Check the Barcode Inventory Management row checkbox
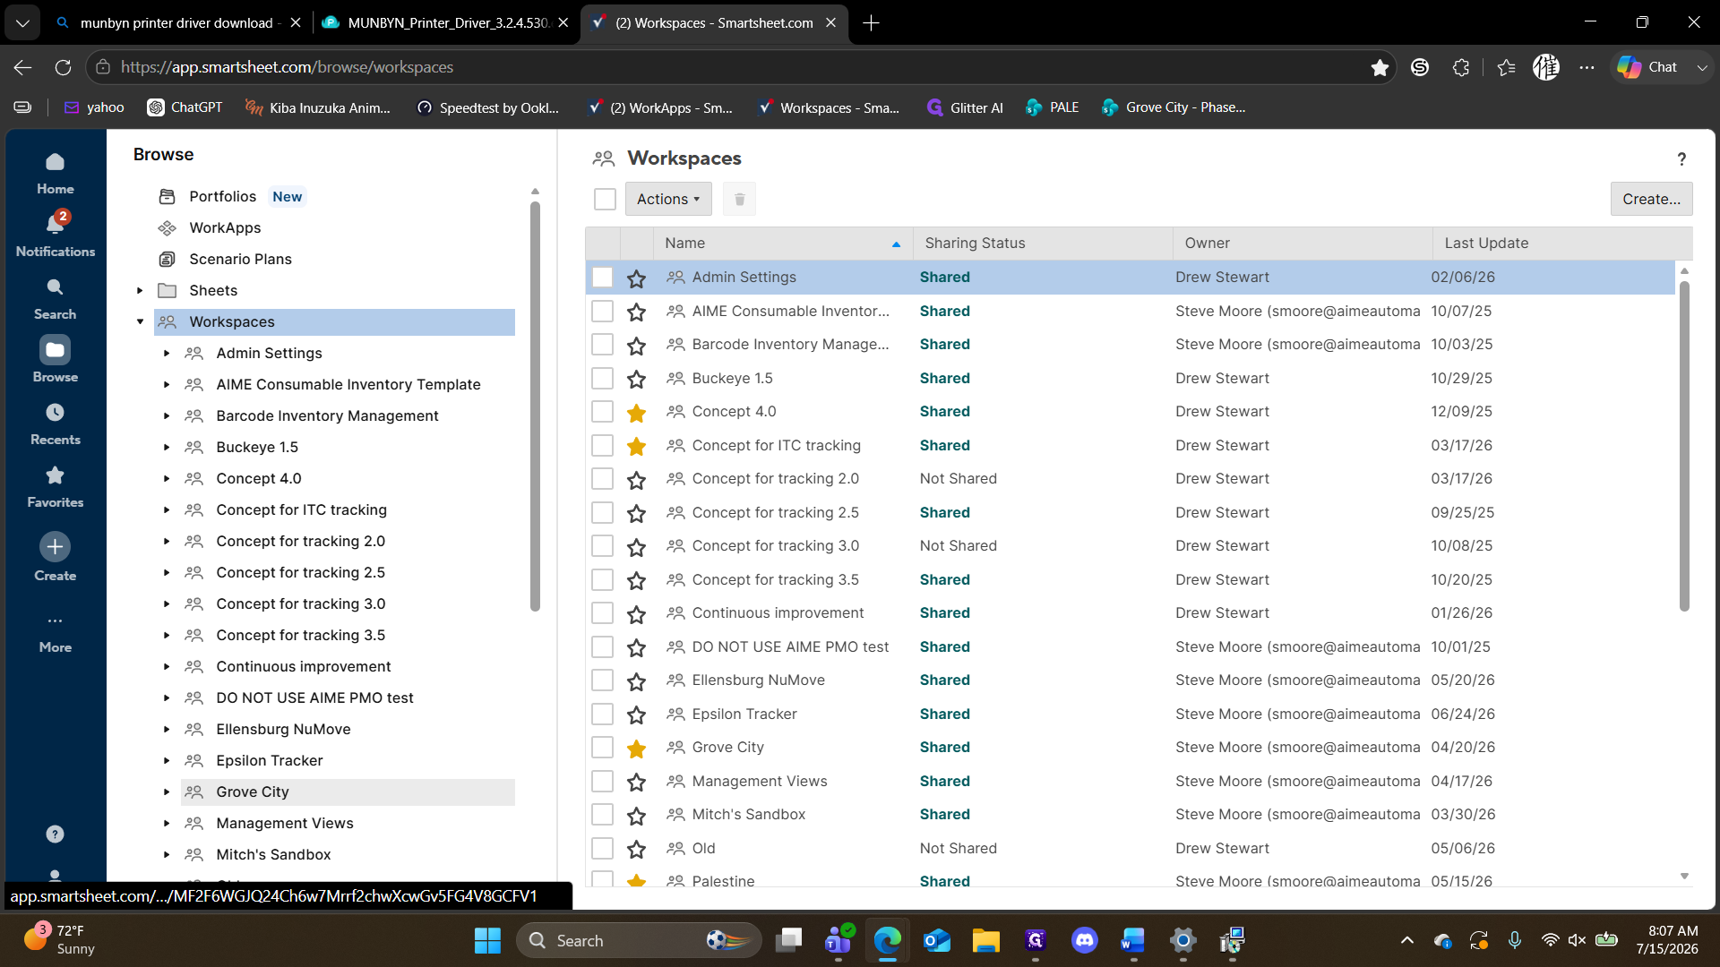Image resolution: width=1720 pixels, height=967 pixels. (602, 345)
